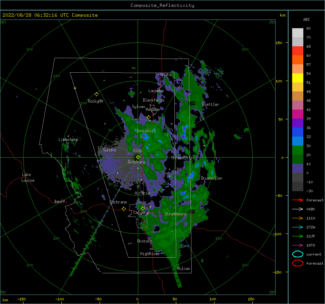Click the yellow diamond marker under Cochrane label

click(123, 209)
